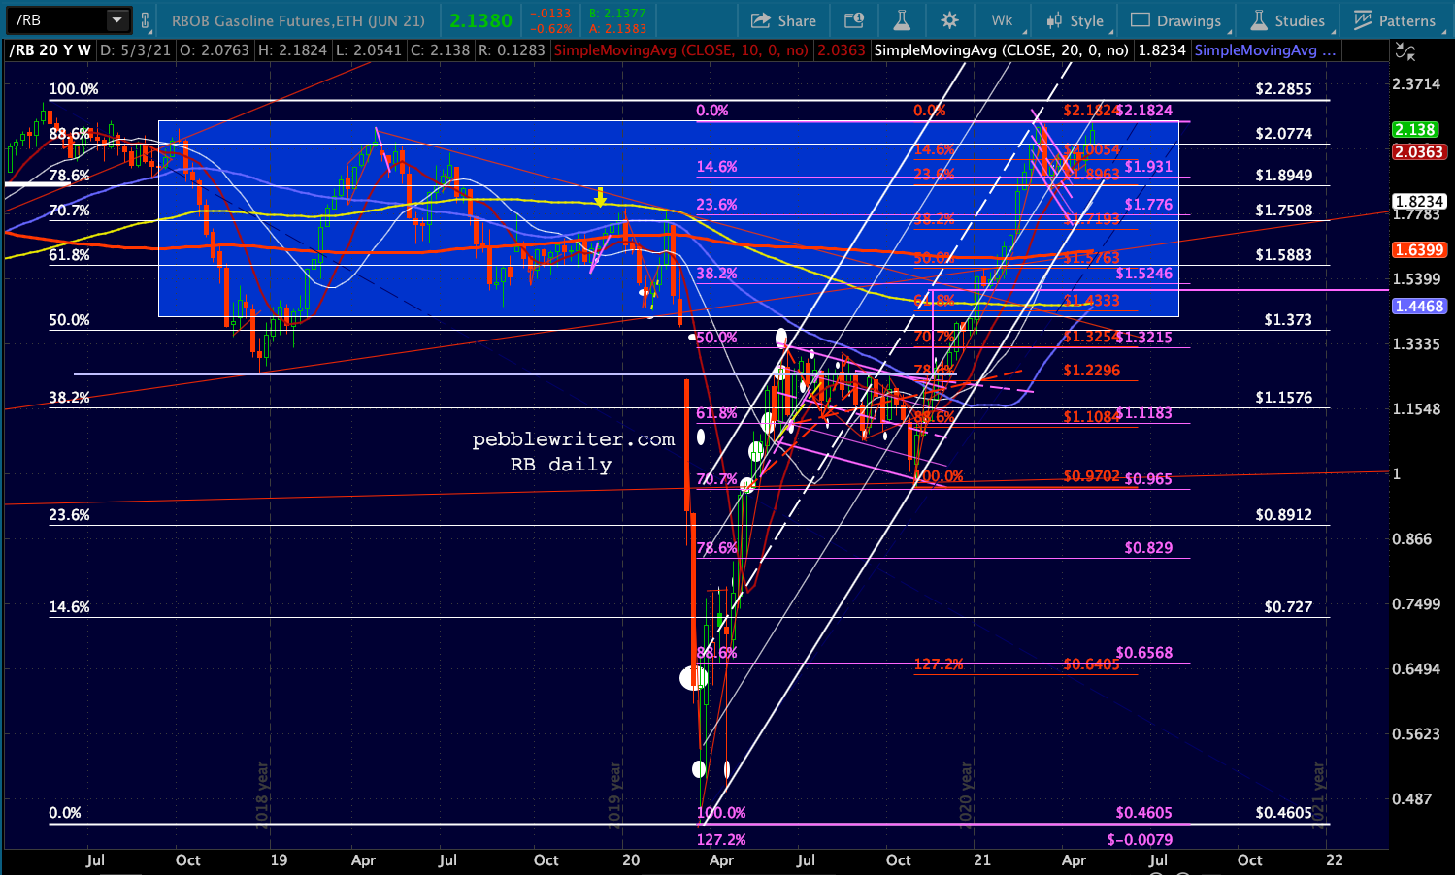Click the green last price 2.1380
Viewport: 1455px width, 875px height.
480,20
